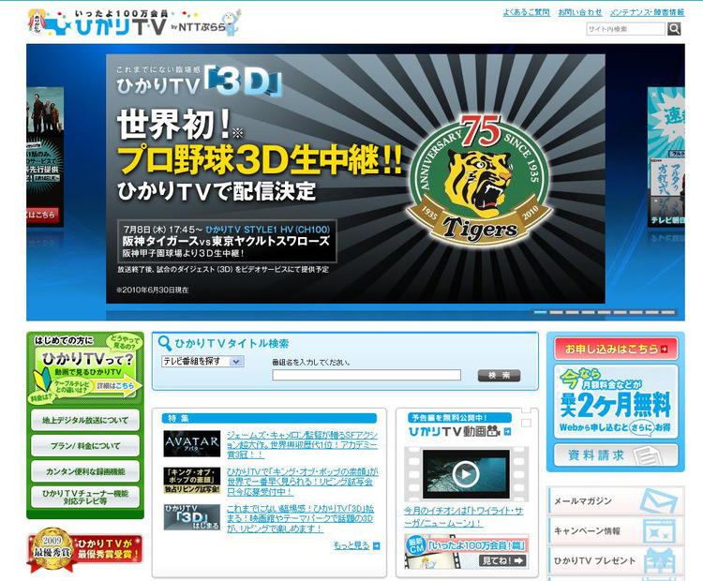
Task: Open カンタン便利な録画機能 menu item
Action: 85,471
